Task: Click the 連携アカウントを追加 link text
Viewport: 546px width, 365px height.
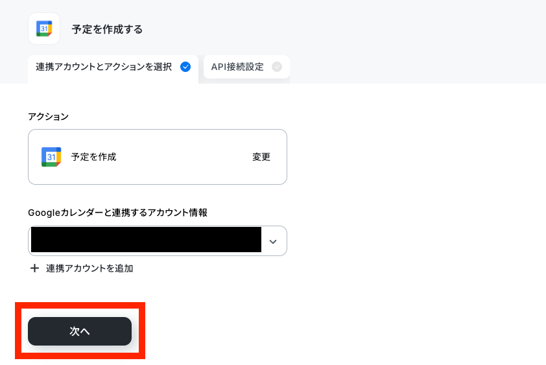Action: pos(89,268)
